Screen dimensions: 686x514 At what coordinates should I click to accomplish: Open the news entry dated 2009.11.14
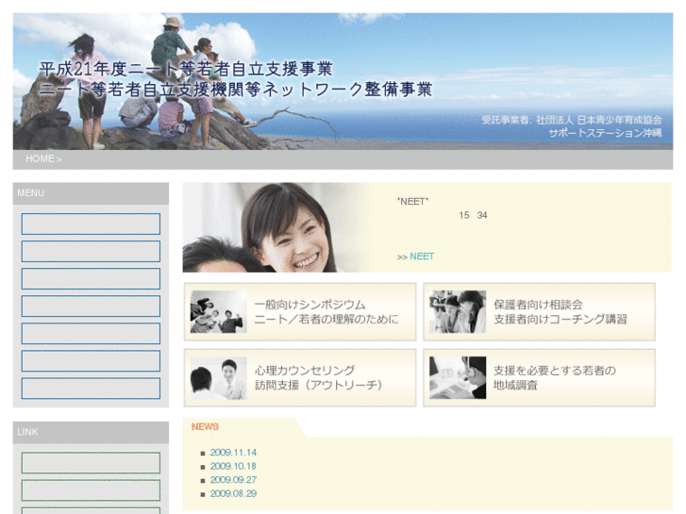[x=233, y=453]
